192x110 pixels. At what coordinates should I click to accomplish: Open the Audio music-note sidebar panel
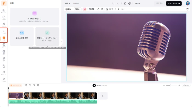[4, 59]
